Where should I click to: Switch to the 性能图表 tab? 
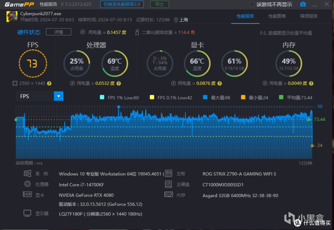point(277,16)
